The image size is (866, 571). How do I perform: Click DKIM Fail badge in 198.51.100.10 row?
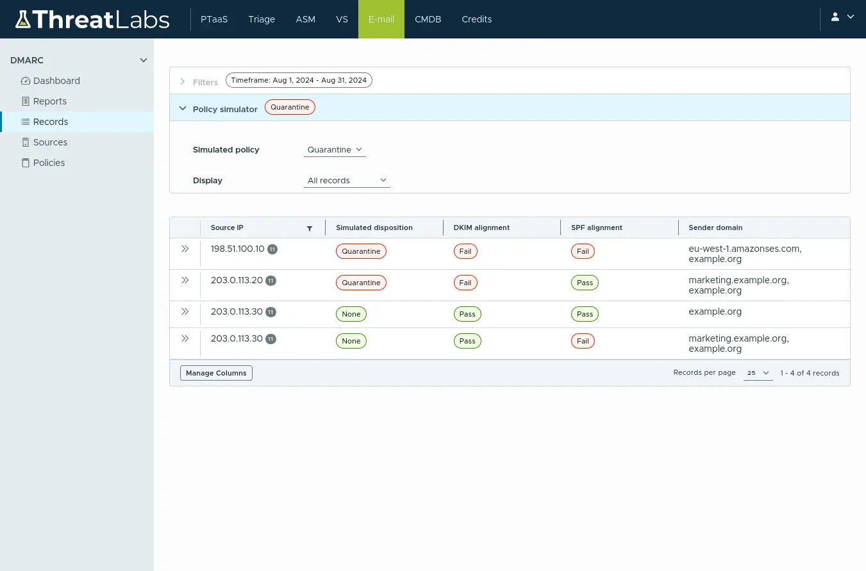[465, 251]
